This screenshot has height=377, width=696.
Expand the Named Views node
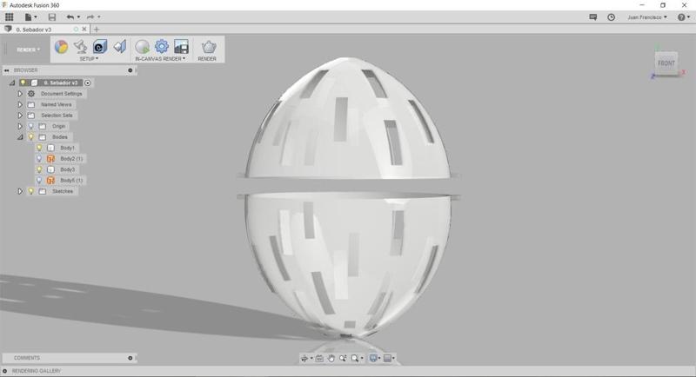[x=20, y=104]
